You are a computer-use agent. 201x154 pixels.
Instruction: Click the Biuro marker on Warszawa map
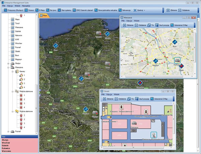coord(175,42)
